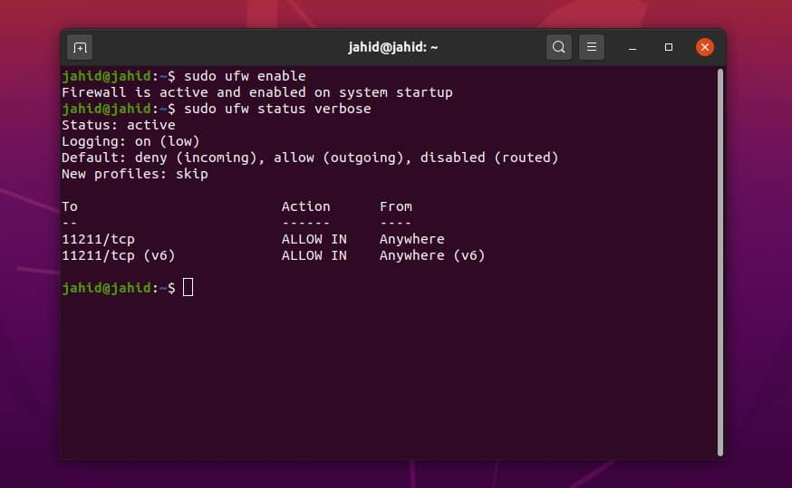
Task: Open the hamburger menu
Action: 592,47
